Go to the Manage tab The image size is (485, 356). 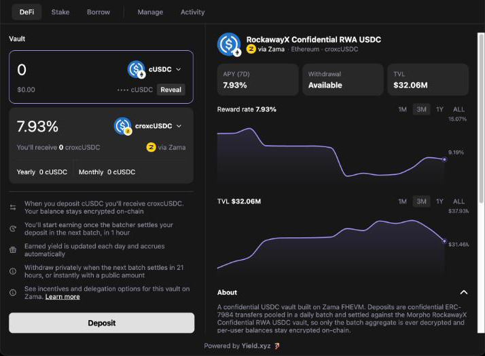(x=150, y=12)
